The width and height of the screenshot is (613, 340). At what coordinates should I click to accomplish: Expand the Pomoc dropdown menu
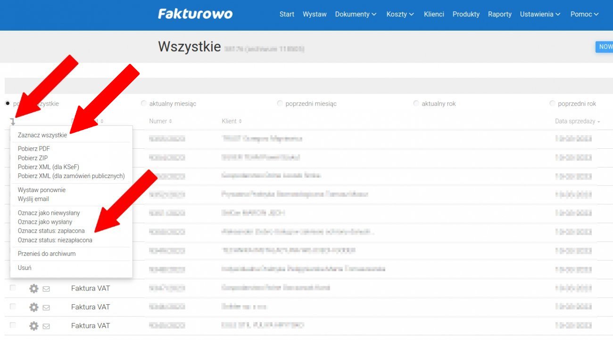click(x=585, y=14)
